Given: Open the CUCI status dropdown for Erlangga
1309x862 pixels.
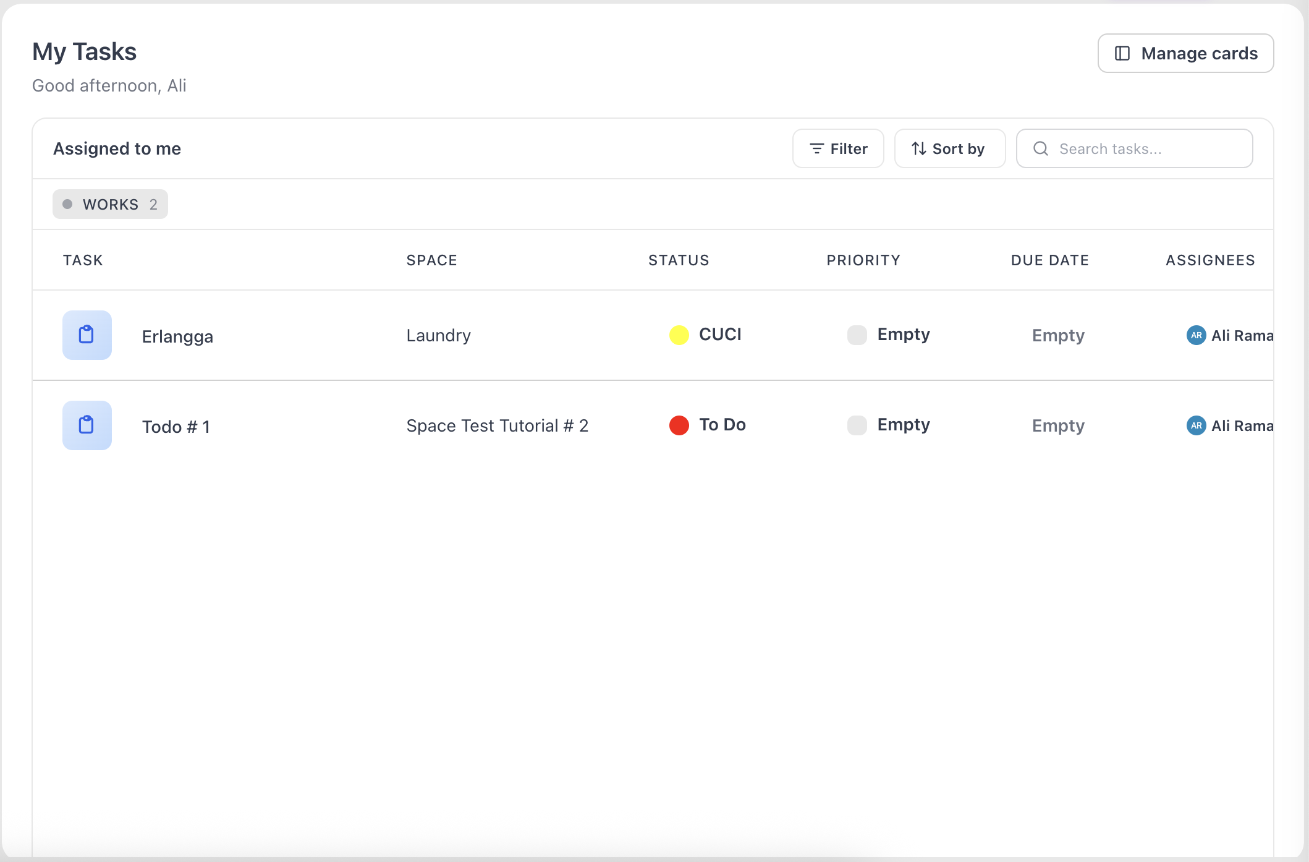Looking at the screenshot, I should click(x=705, y=335).
